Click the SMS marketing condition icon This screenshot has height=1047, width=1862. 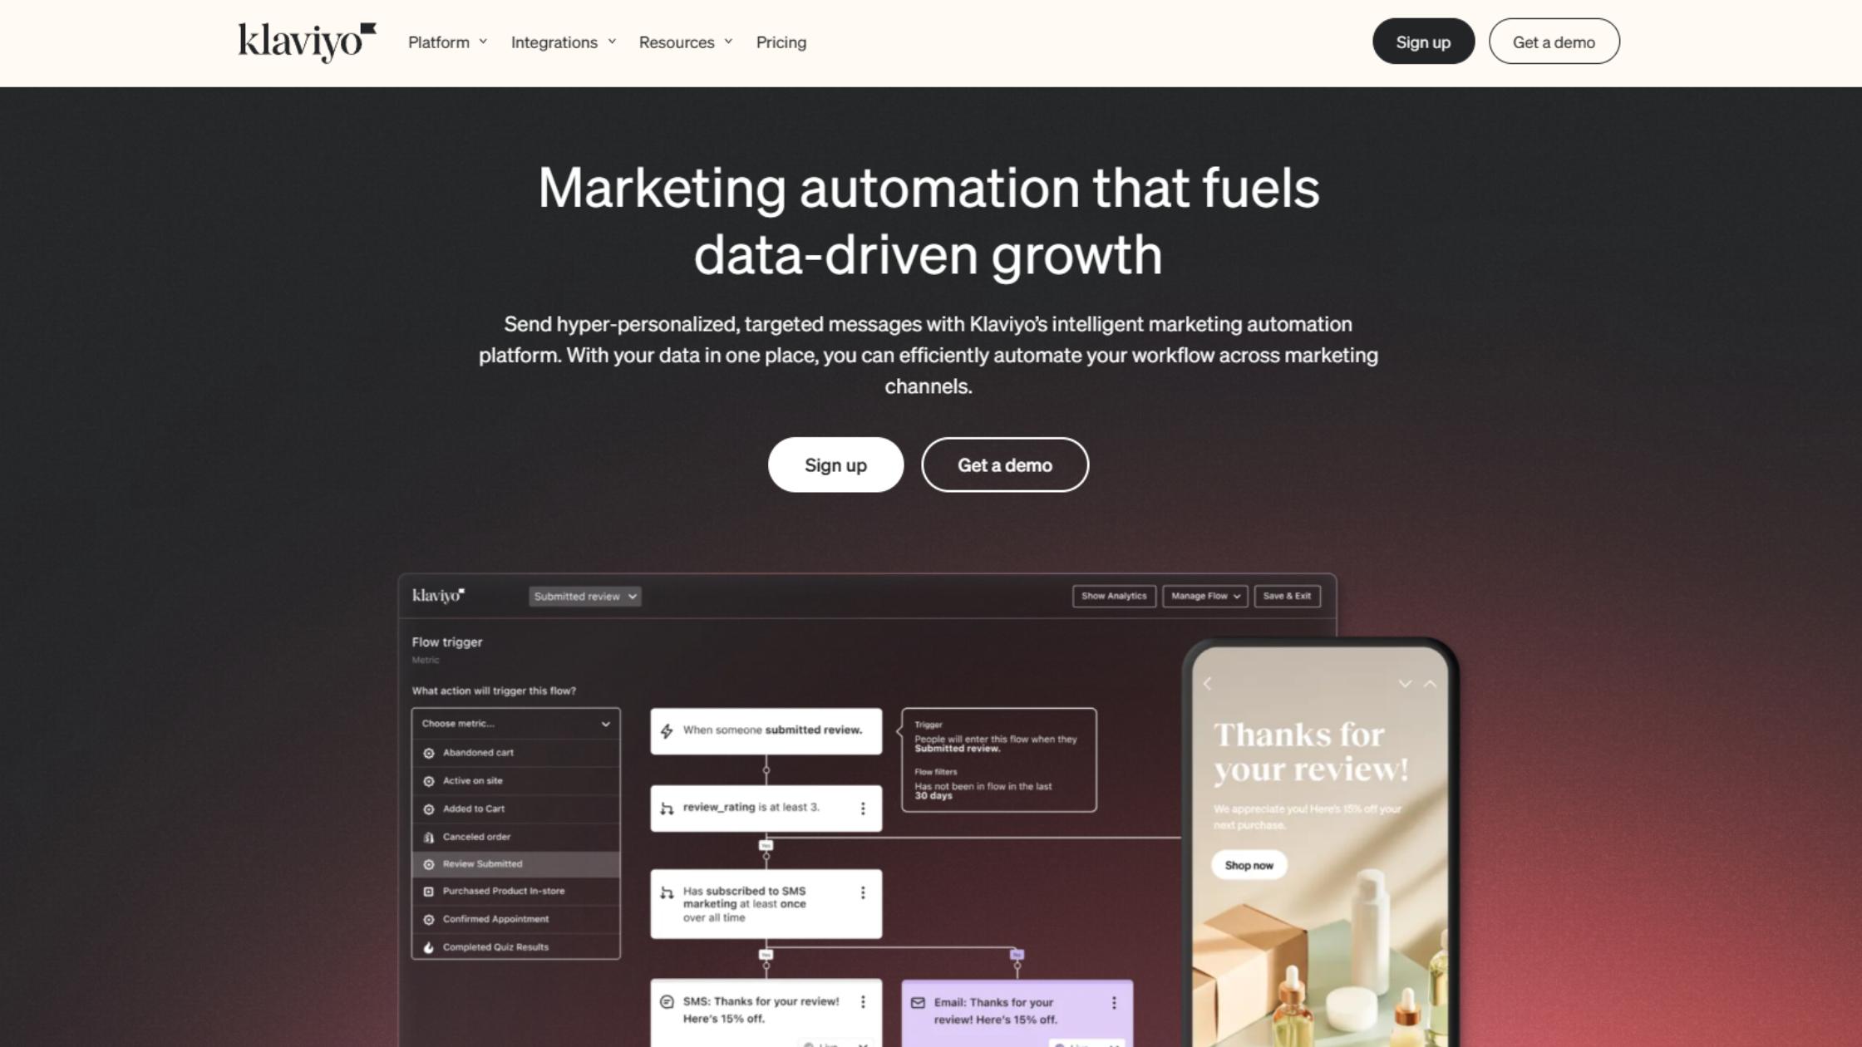point(667,891)
